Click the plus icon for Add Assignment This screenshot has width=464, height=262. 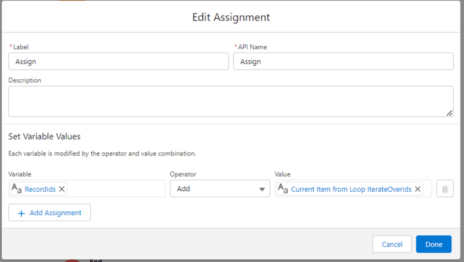[x=21, y=213]
